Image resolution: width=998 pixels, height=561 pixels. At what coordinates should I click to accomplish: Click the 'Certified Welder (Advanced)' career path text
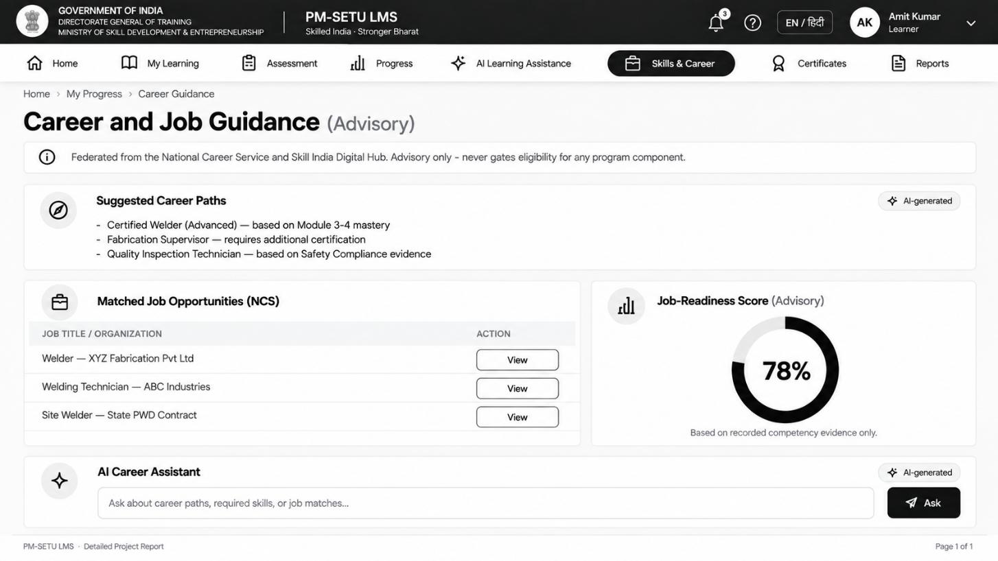(172, 225)
